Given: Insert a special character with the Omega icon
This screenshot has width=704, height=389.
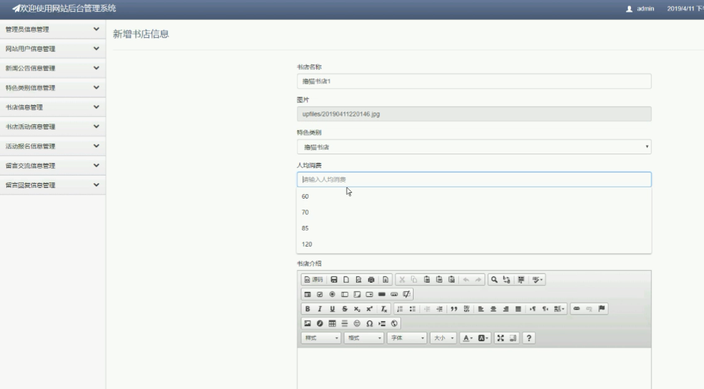Looking at the screenshot, I should click(x=369, y=323).
